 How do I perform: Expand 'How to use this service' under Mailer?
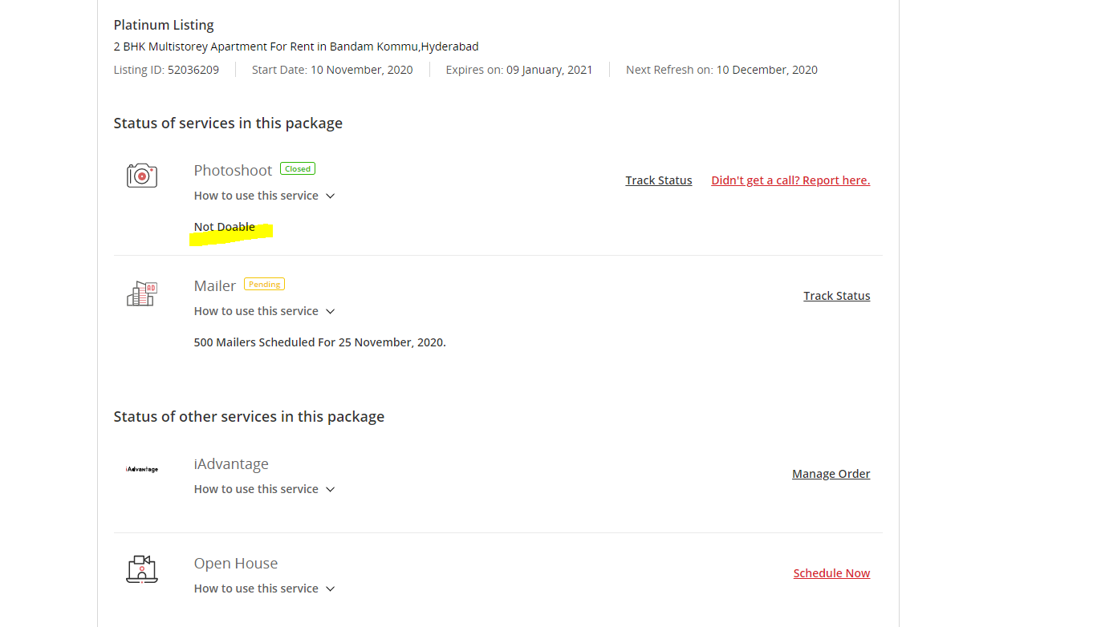pos(264,311)
